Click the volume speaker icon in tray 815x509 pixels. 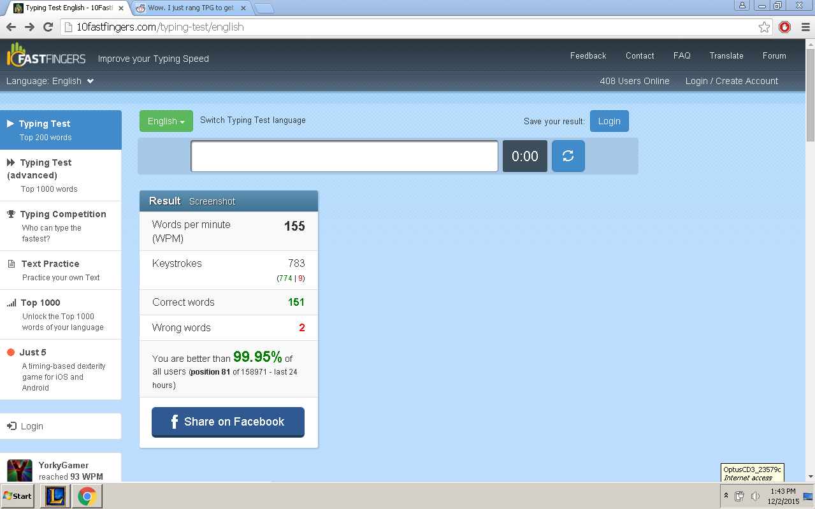(x=755, y=496)
